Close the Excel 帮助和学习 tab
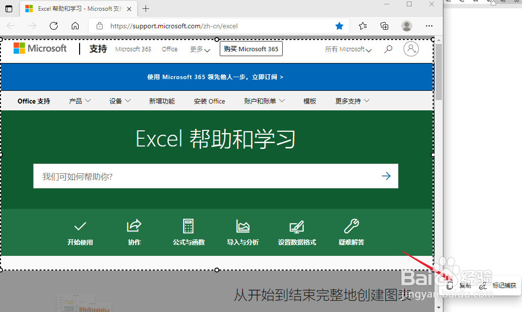This screenshot has height=312, width=522. pyautogui.click(x=129, y=9)
